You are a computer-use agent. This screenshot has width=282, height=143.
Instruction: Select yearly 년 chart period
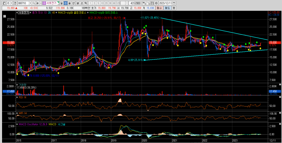(x=73, y=3)
